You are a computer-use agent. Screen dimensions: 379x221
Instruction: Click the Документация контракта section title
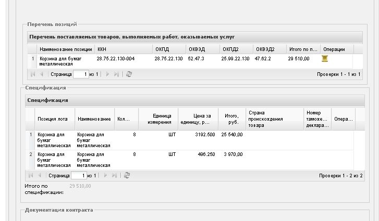tap(59, 210)
